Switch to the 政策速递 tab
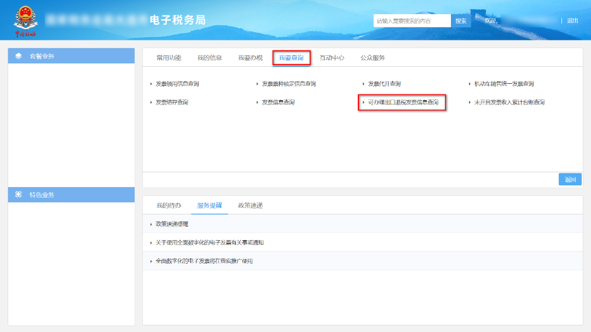591x332 pixels. pyautogui.click(x=250, y=205)
